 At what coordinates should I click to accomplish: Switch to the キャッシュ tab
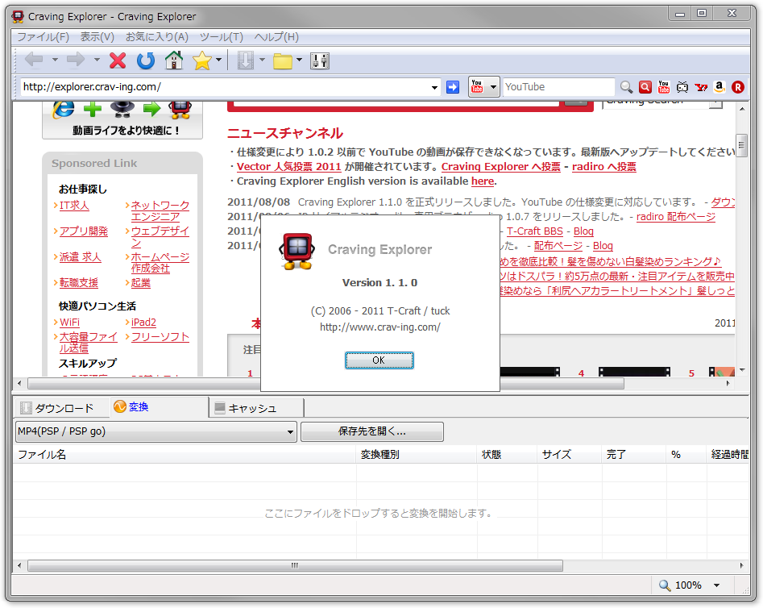(256, 408)
